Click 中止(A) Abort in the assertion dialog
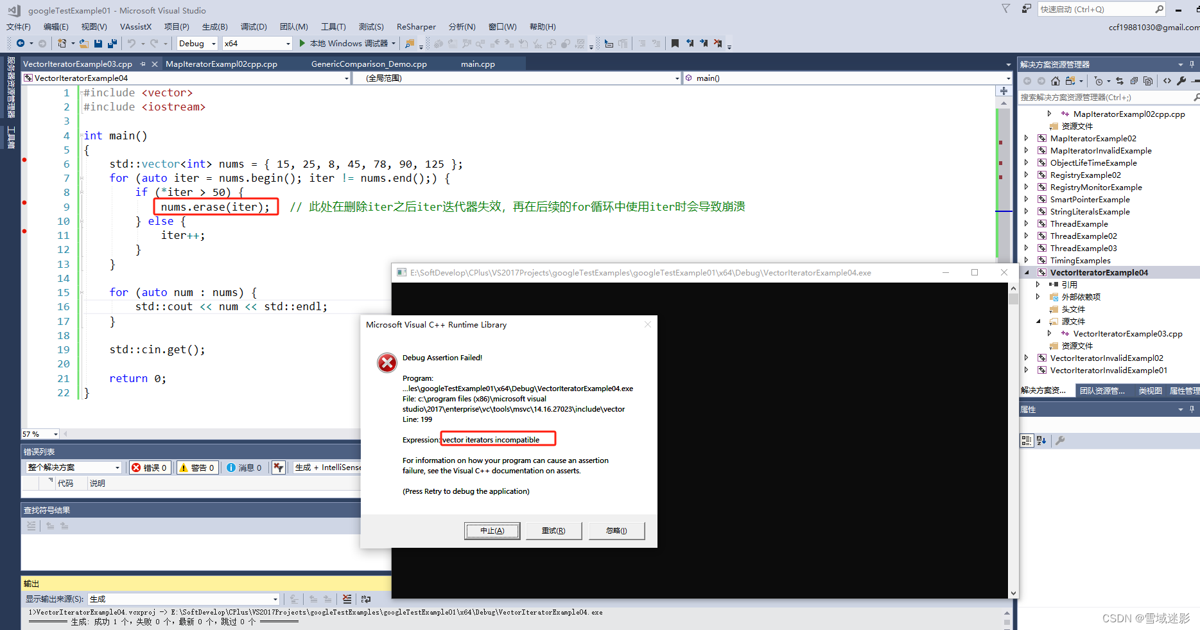Image resolution: width=1200 pixels, height=630 pixels. (x=492, y=530)
